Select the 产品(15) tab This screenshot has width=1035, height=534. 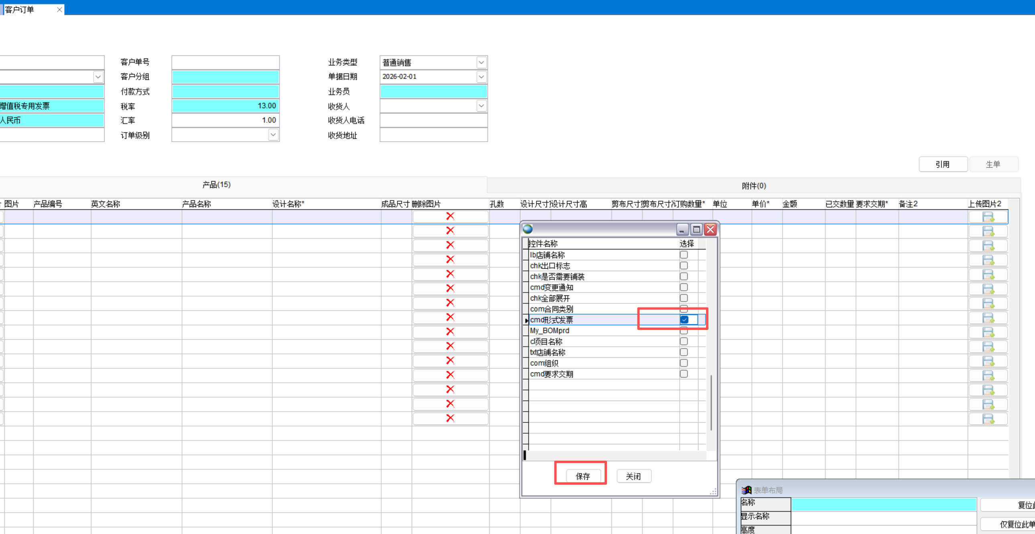216,185
